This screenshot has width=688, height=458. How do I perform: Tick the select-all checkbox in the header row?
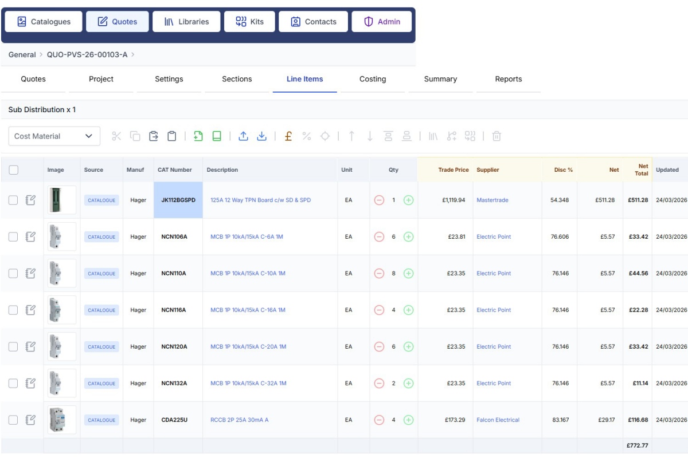15,169
